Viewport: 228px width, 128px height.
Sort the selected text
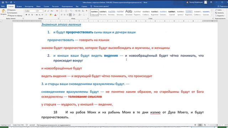point(83,11)
